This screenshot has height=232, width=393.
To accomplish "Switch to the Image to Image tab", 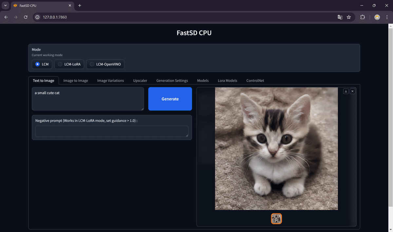I will [x=75, y=80].
